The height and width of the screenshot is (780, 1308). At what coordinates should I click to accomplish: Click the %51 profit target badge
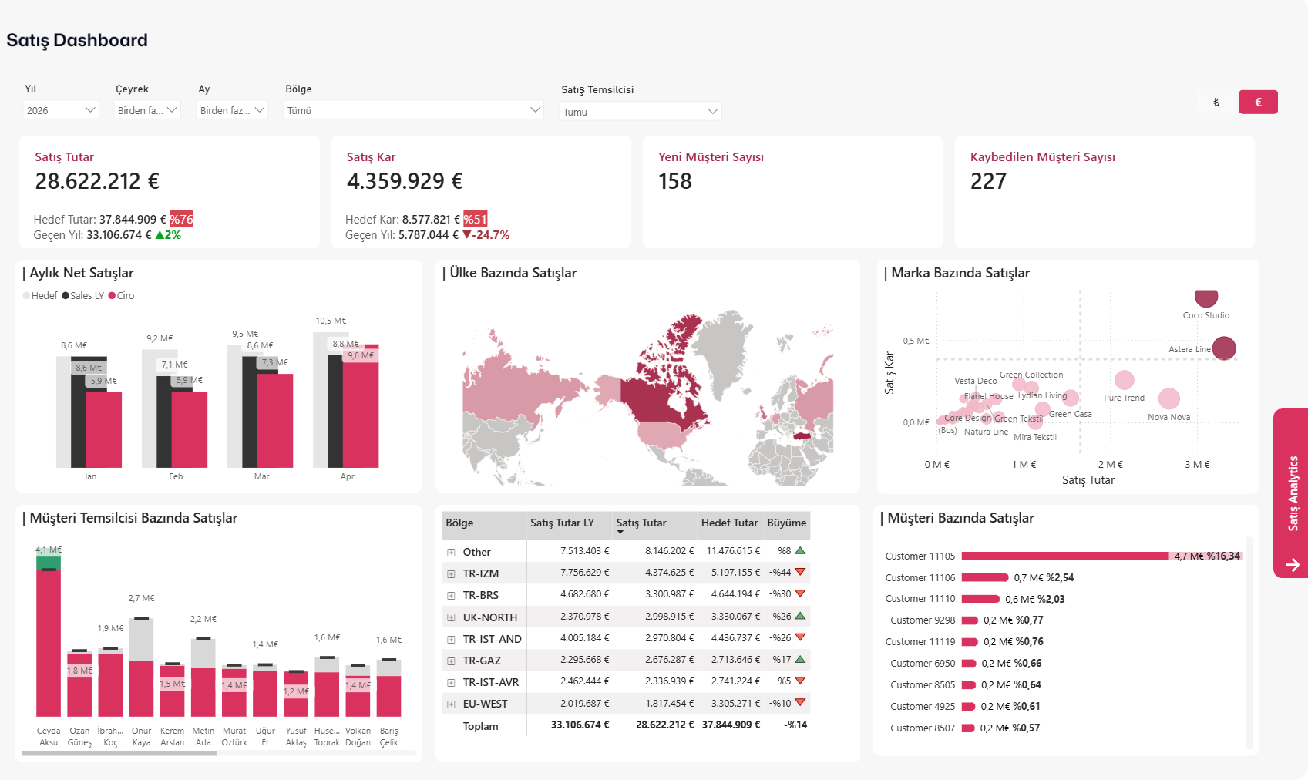coord(475,219)
